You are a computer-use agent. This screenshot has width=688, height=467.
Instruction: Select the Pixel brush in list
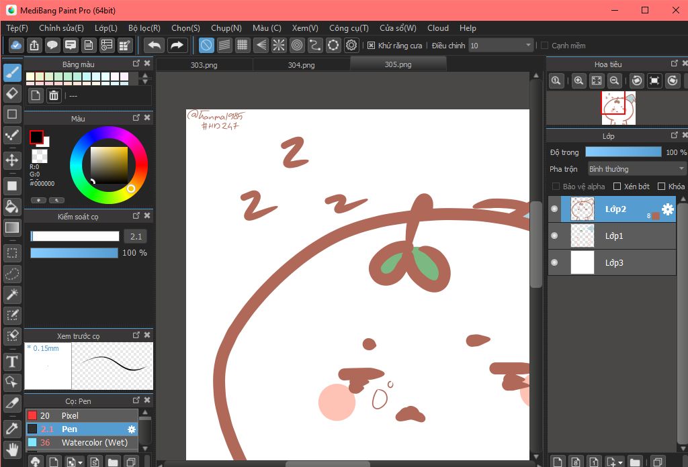[x=81, y=415]
